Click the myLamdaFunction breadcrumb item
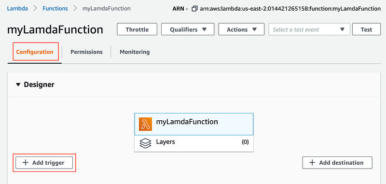386x184 pixels. coord(106,8)
